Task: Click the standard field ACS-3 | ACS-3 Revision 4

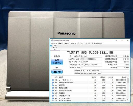Action: tap(105, 70)
